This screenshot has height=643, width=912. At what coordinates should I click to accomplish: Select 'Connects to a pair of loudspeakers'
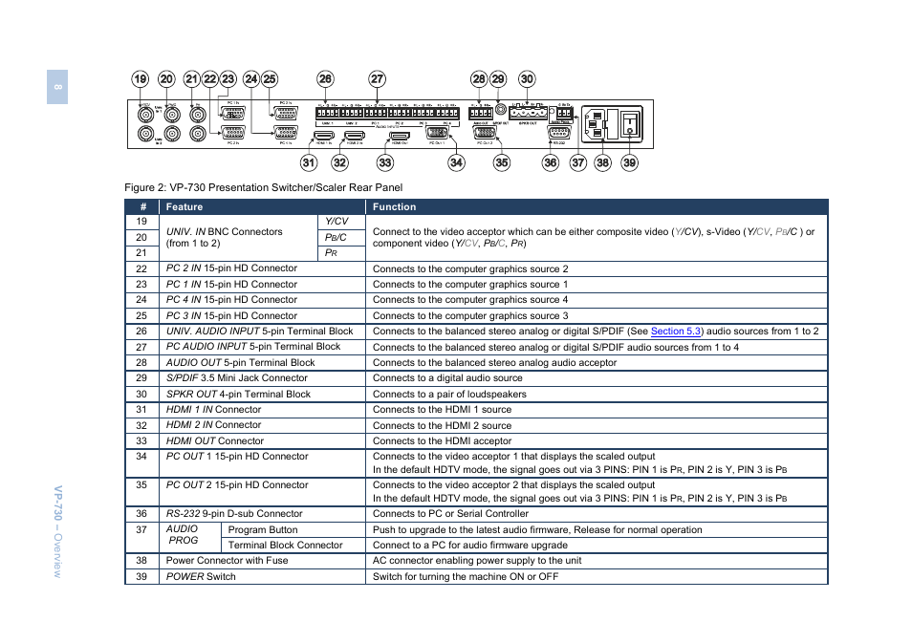point(449,395)
